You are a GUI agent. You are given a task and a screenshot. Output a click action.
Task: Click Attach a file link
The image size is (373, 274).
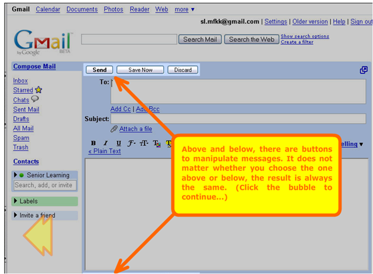(136, 129)
